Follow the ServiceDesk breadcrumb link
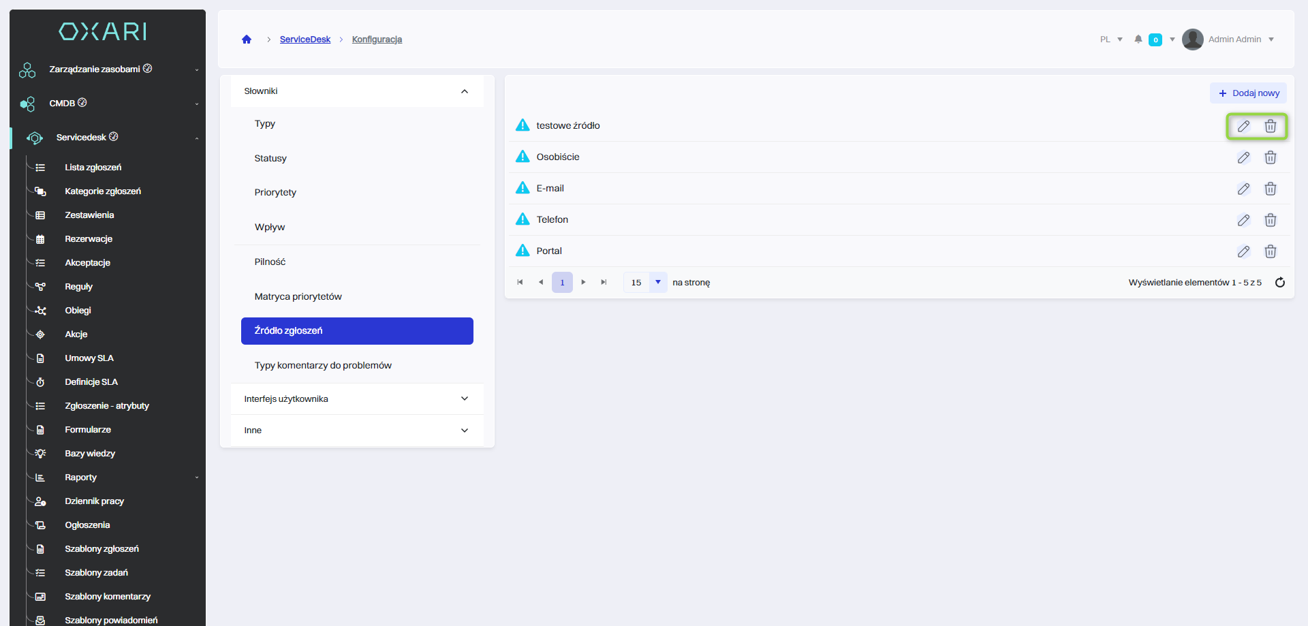Viewport: 1308px width, 626px height. click(305, 40)
